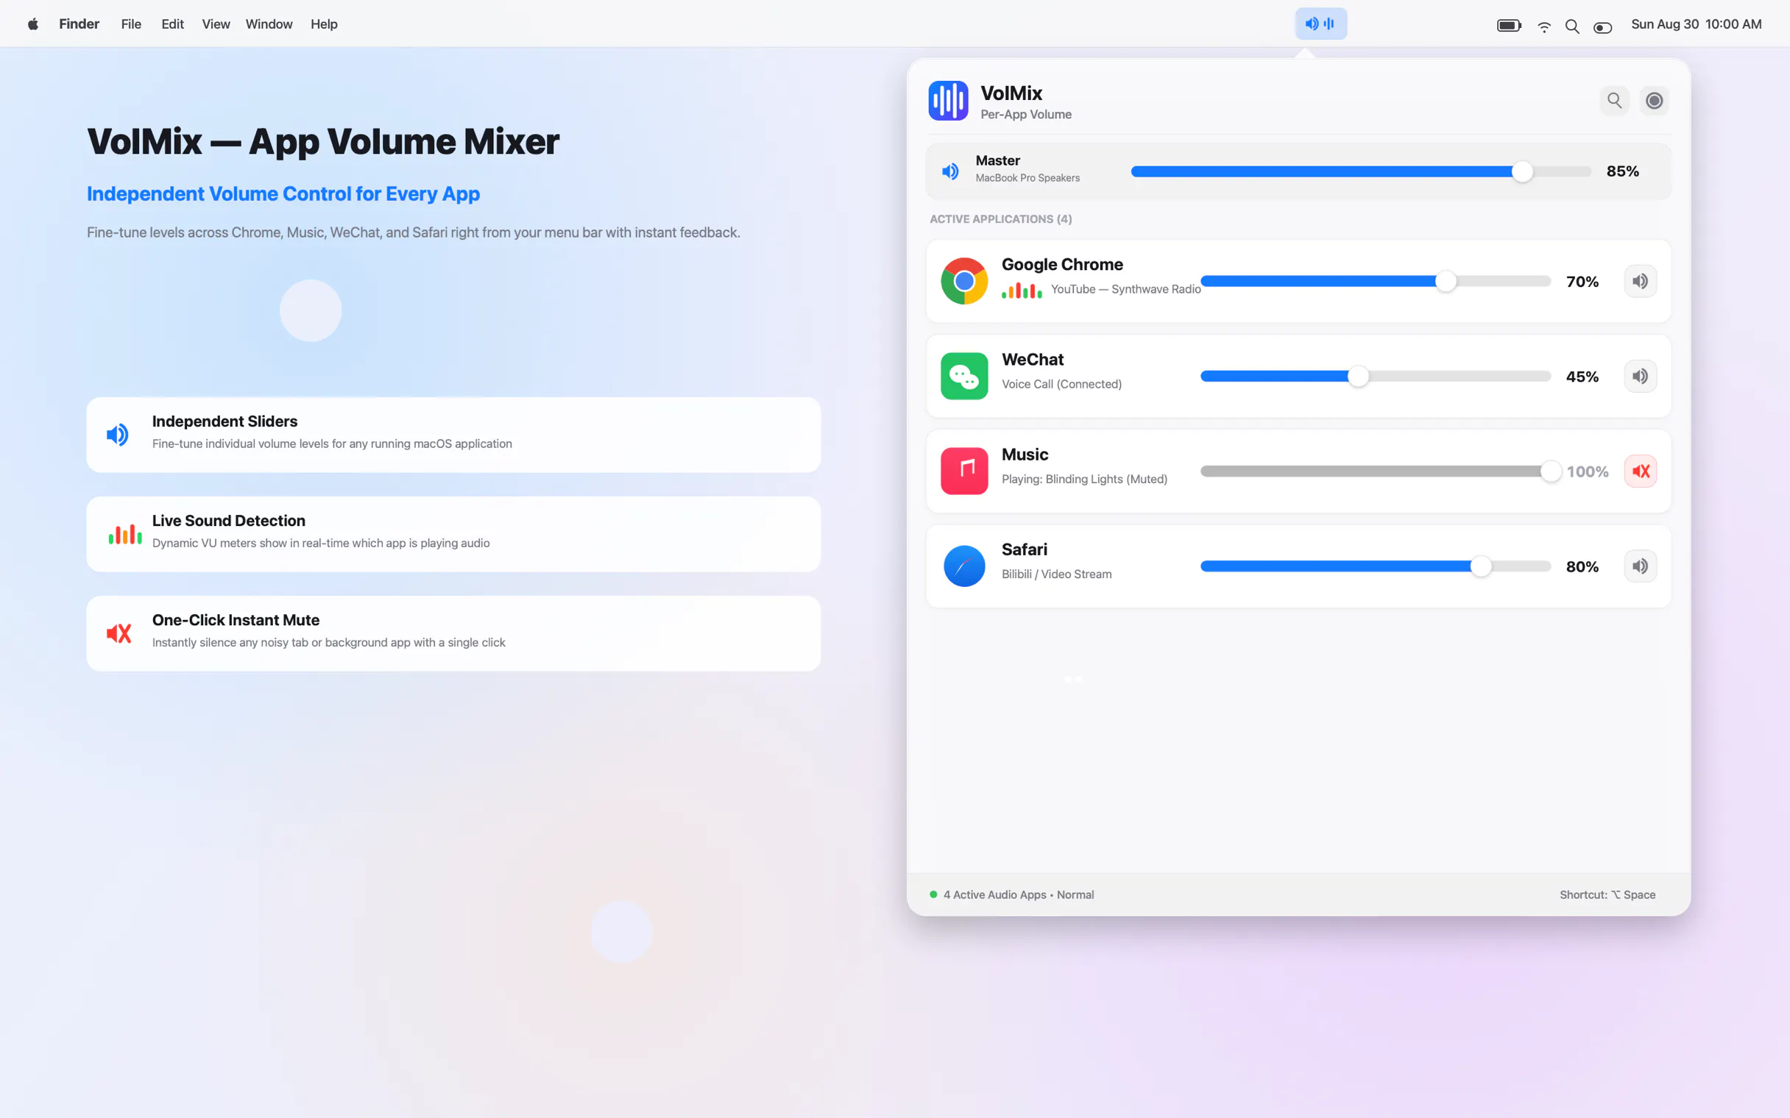The width and height of the screenshot is (1790, 1118).
Task: Click the Google Chrome app icon
Action: pyautogui.click(x=963, y=281)
